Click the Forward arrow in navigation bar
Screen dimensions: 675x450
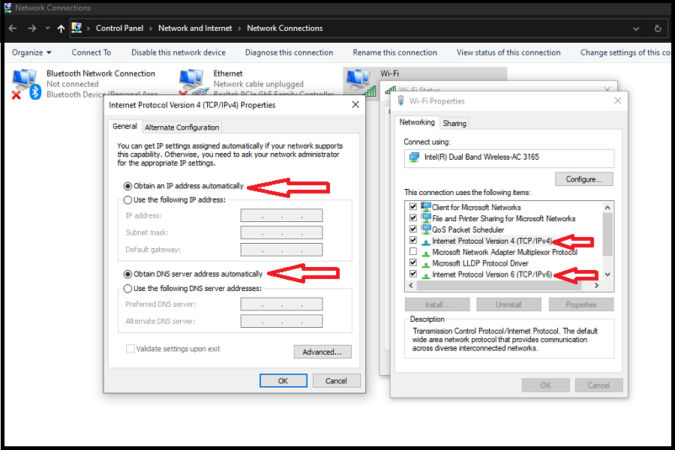31,28
